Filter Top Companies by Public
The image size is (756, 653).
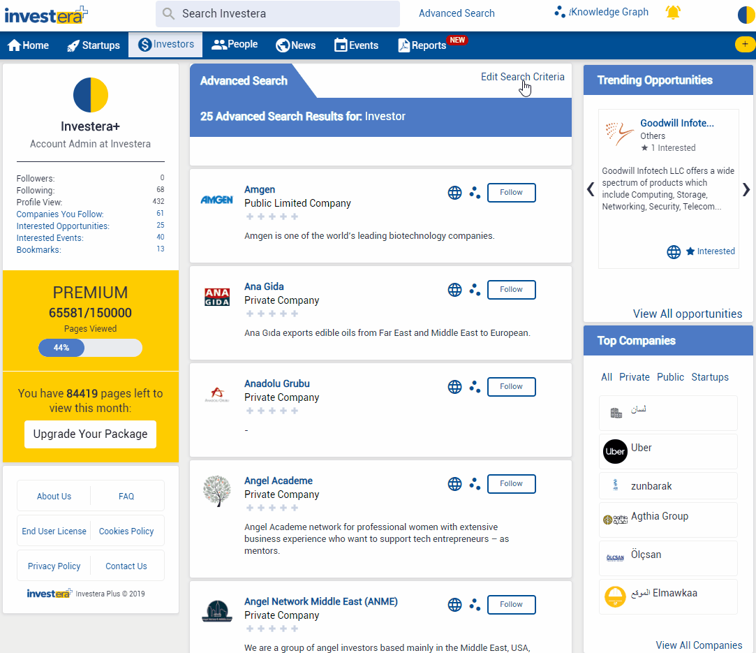(670, 377)
